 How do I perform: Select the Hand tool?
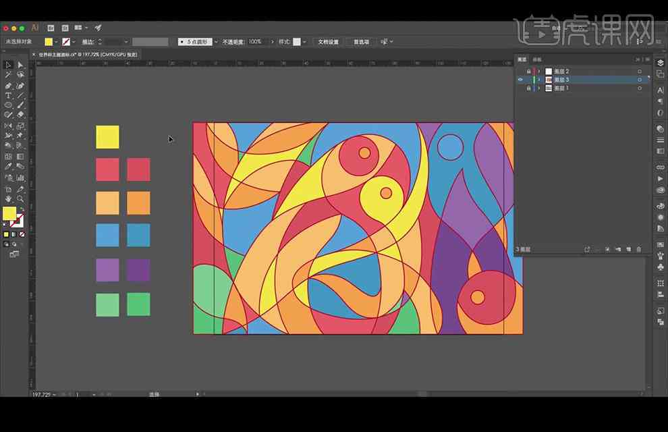pyautogui.click(x=8, y=199)
